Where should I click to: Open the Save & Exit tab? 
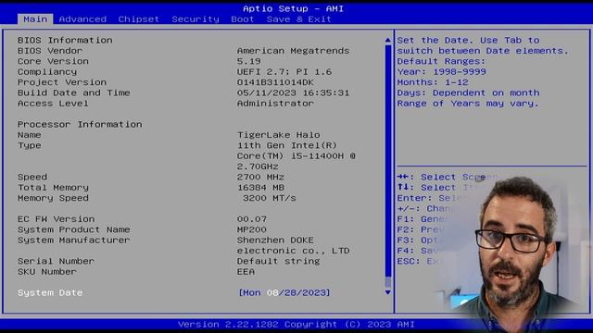[298, 19]
